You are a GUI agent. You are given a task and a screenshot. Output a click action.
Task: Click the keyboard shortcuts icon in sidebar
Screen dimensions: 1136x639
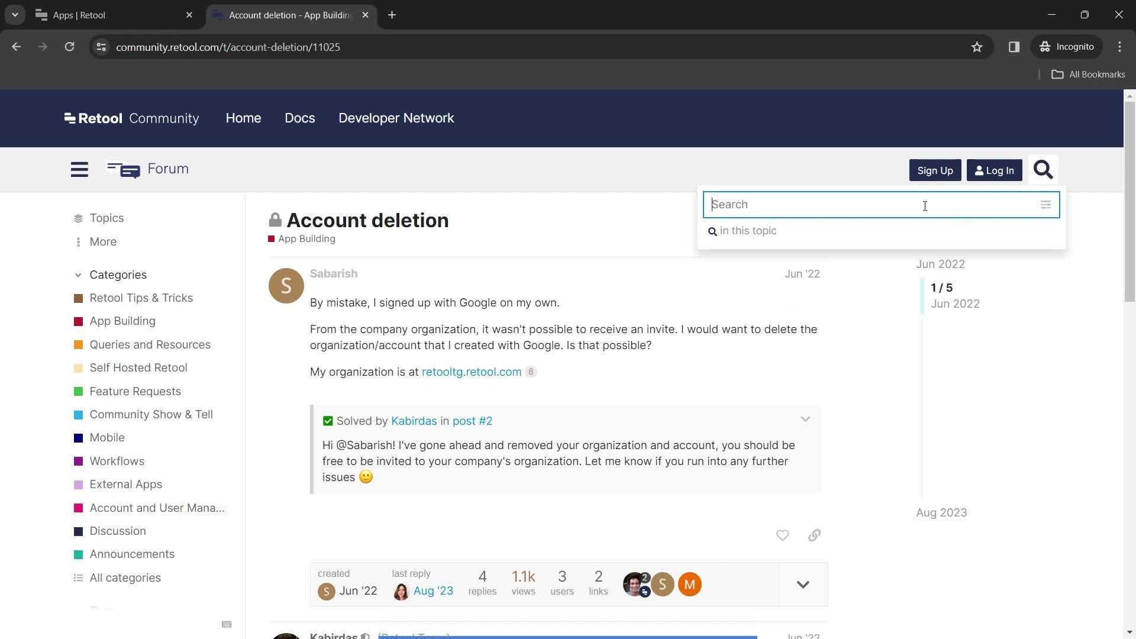click(x=227, y=624)
